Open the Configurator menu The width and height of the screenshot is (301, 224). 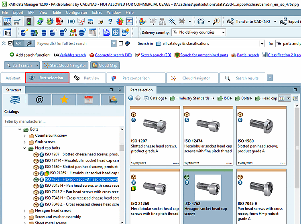tap(76, 12)
